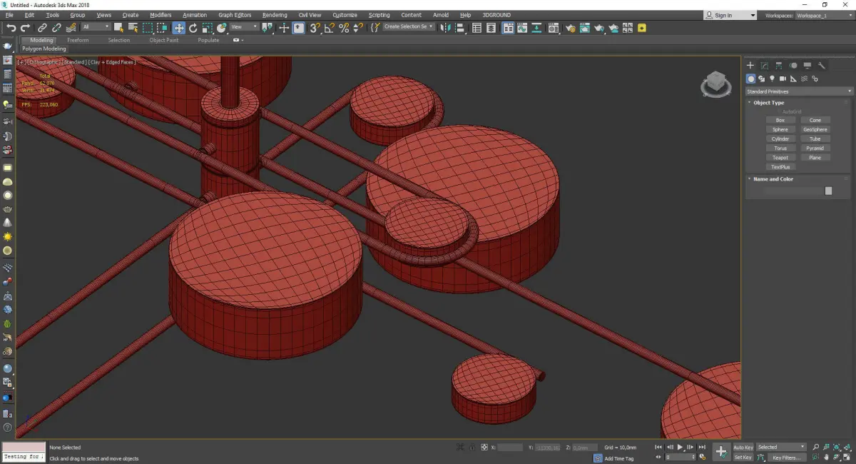
Task: Click the Teapot primitive button
Action: pyautogui.click(x=780, y=158)
